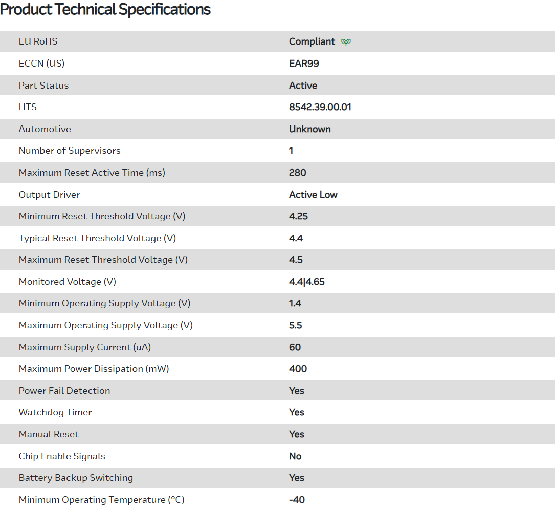Click the Active part status value
555x508 pixels.
click(x=303, y=86)
